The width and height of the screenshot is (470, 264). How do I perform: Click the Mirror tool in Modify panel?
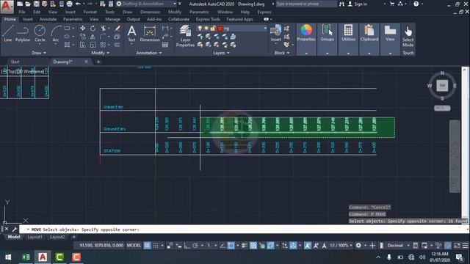(x=93, y=37)
